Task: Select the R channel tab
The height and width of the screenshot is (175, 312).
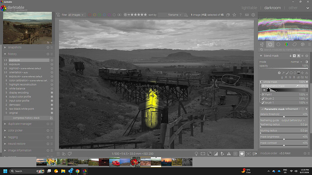Action: point(286,77)
